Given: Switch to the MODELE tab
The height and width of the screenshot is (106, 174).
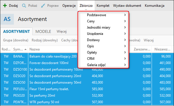Looking at the screenshot, I should coord(43,32).
